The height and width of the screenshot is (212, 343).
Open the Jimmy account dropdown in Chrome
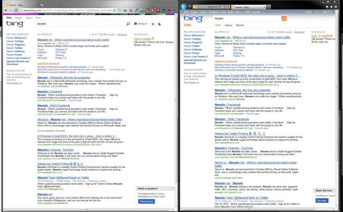141,24
